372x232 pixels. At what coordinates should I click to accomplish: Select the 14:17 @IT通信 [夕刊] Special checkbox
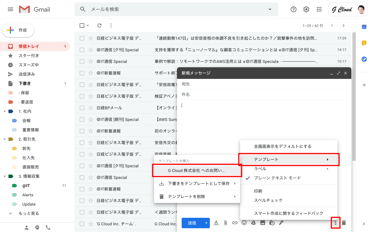pyautogui.click(x=82, y=50)
